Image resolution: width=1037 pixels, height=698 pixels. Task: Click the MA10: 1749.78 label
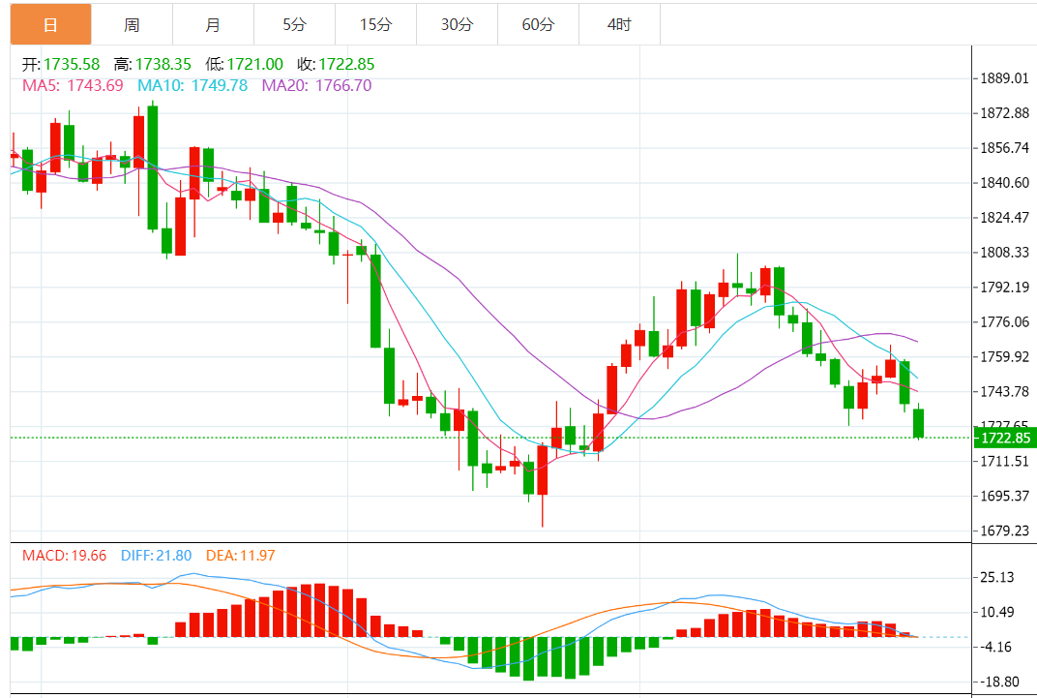(x=193, y=85)
